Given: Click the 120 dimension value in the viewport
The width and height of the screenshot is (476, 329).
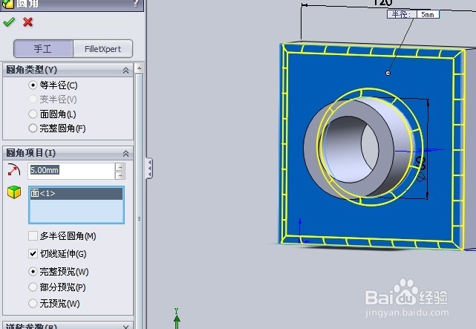Looking at the screenshot, I should click(x=382, y=3).
